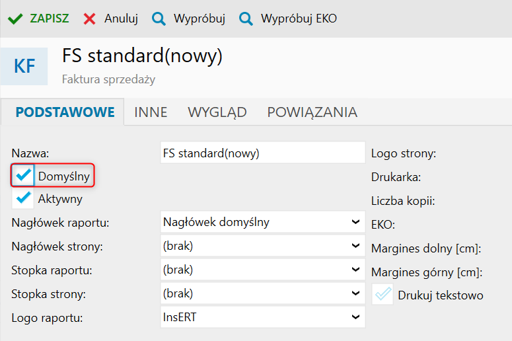Open the WYGLĄD tab
This screenshot has width=512, height=341.
(x=217, y=113)
